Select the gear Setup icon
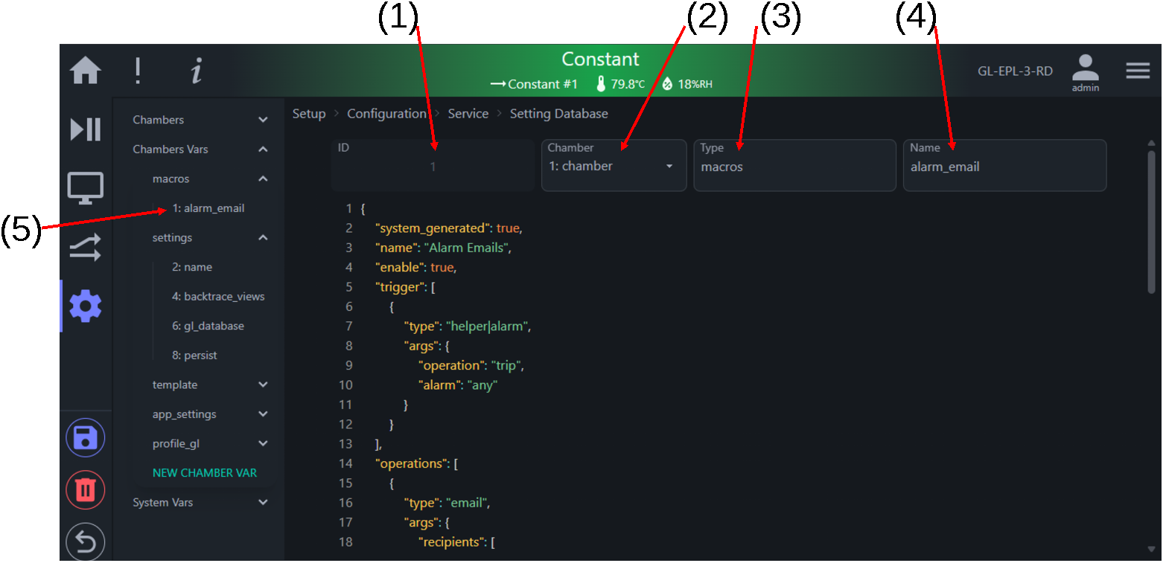Image resolution: width=1166 pixels, height=563 pixels. pyautogui.click(x=86, y=306)
